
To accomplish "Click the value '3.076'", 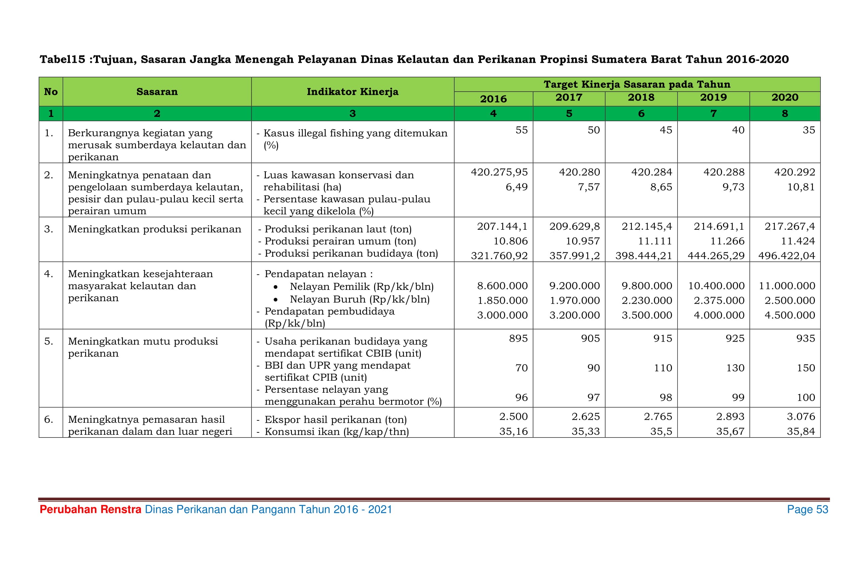I will pos(801,416).
